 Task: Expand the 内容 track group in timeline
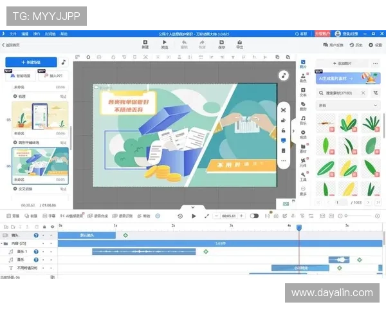tap(5, 243)
